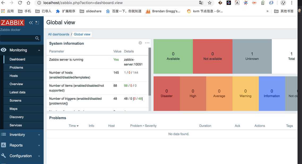This screenshot has height=164, width=302.
Task: Click the extension icon with letter A
Action: pos(237,3)
